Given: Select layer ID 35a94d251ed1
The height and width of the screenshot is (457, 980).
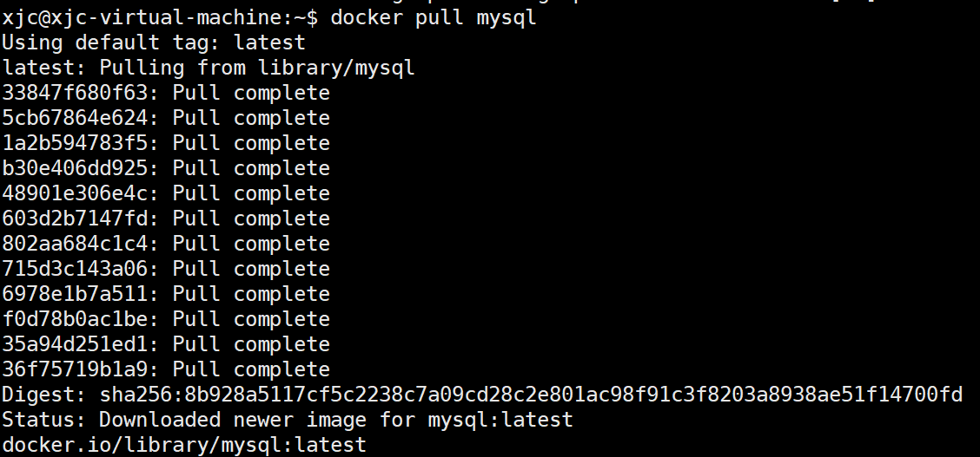Looking at the screenshot, I should (75, 344).
